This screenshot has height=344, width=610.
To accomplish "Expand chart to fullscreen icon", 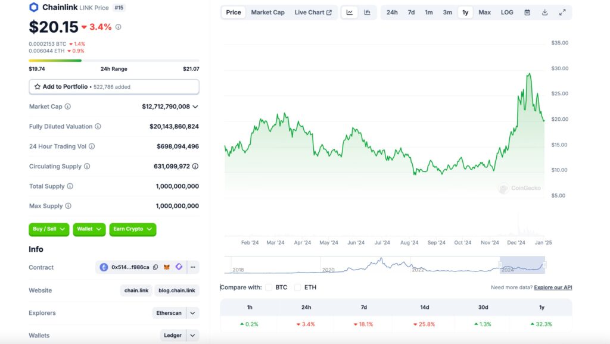I will tap(562, 12).
